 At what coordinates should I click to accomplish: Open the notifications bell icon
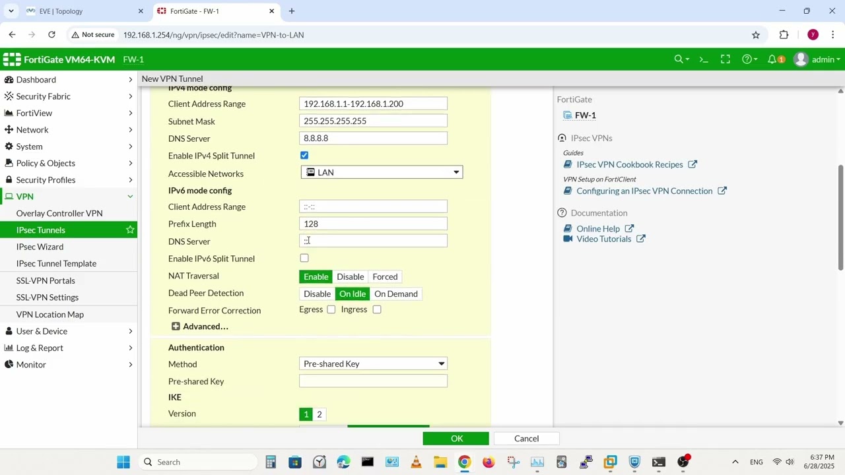tap(772, 59)
